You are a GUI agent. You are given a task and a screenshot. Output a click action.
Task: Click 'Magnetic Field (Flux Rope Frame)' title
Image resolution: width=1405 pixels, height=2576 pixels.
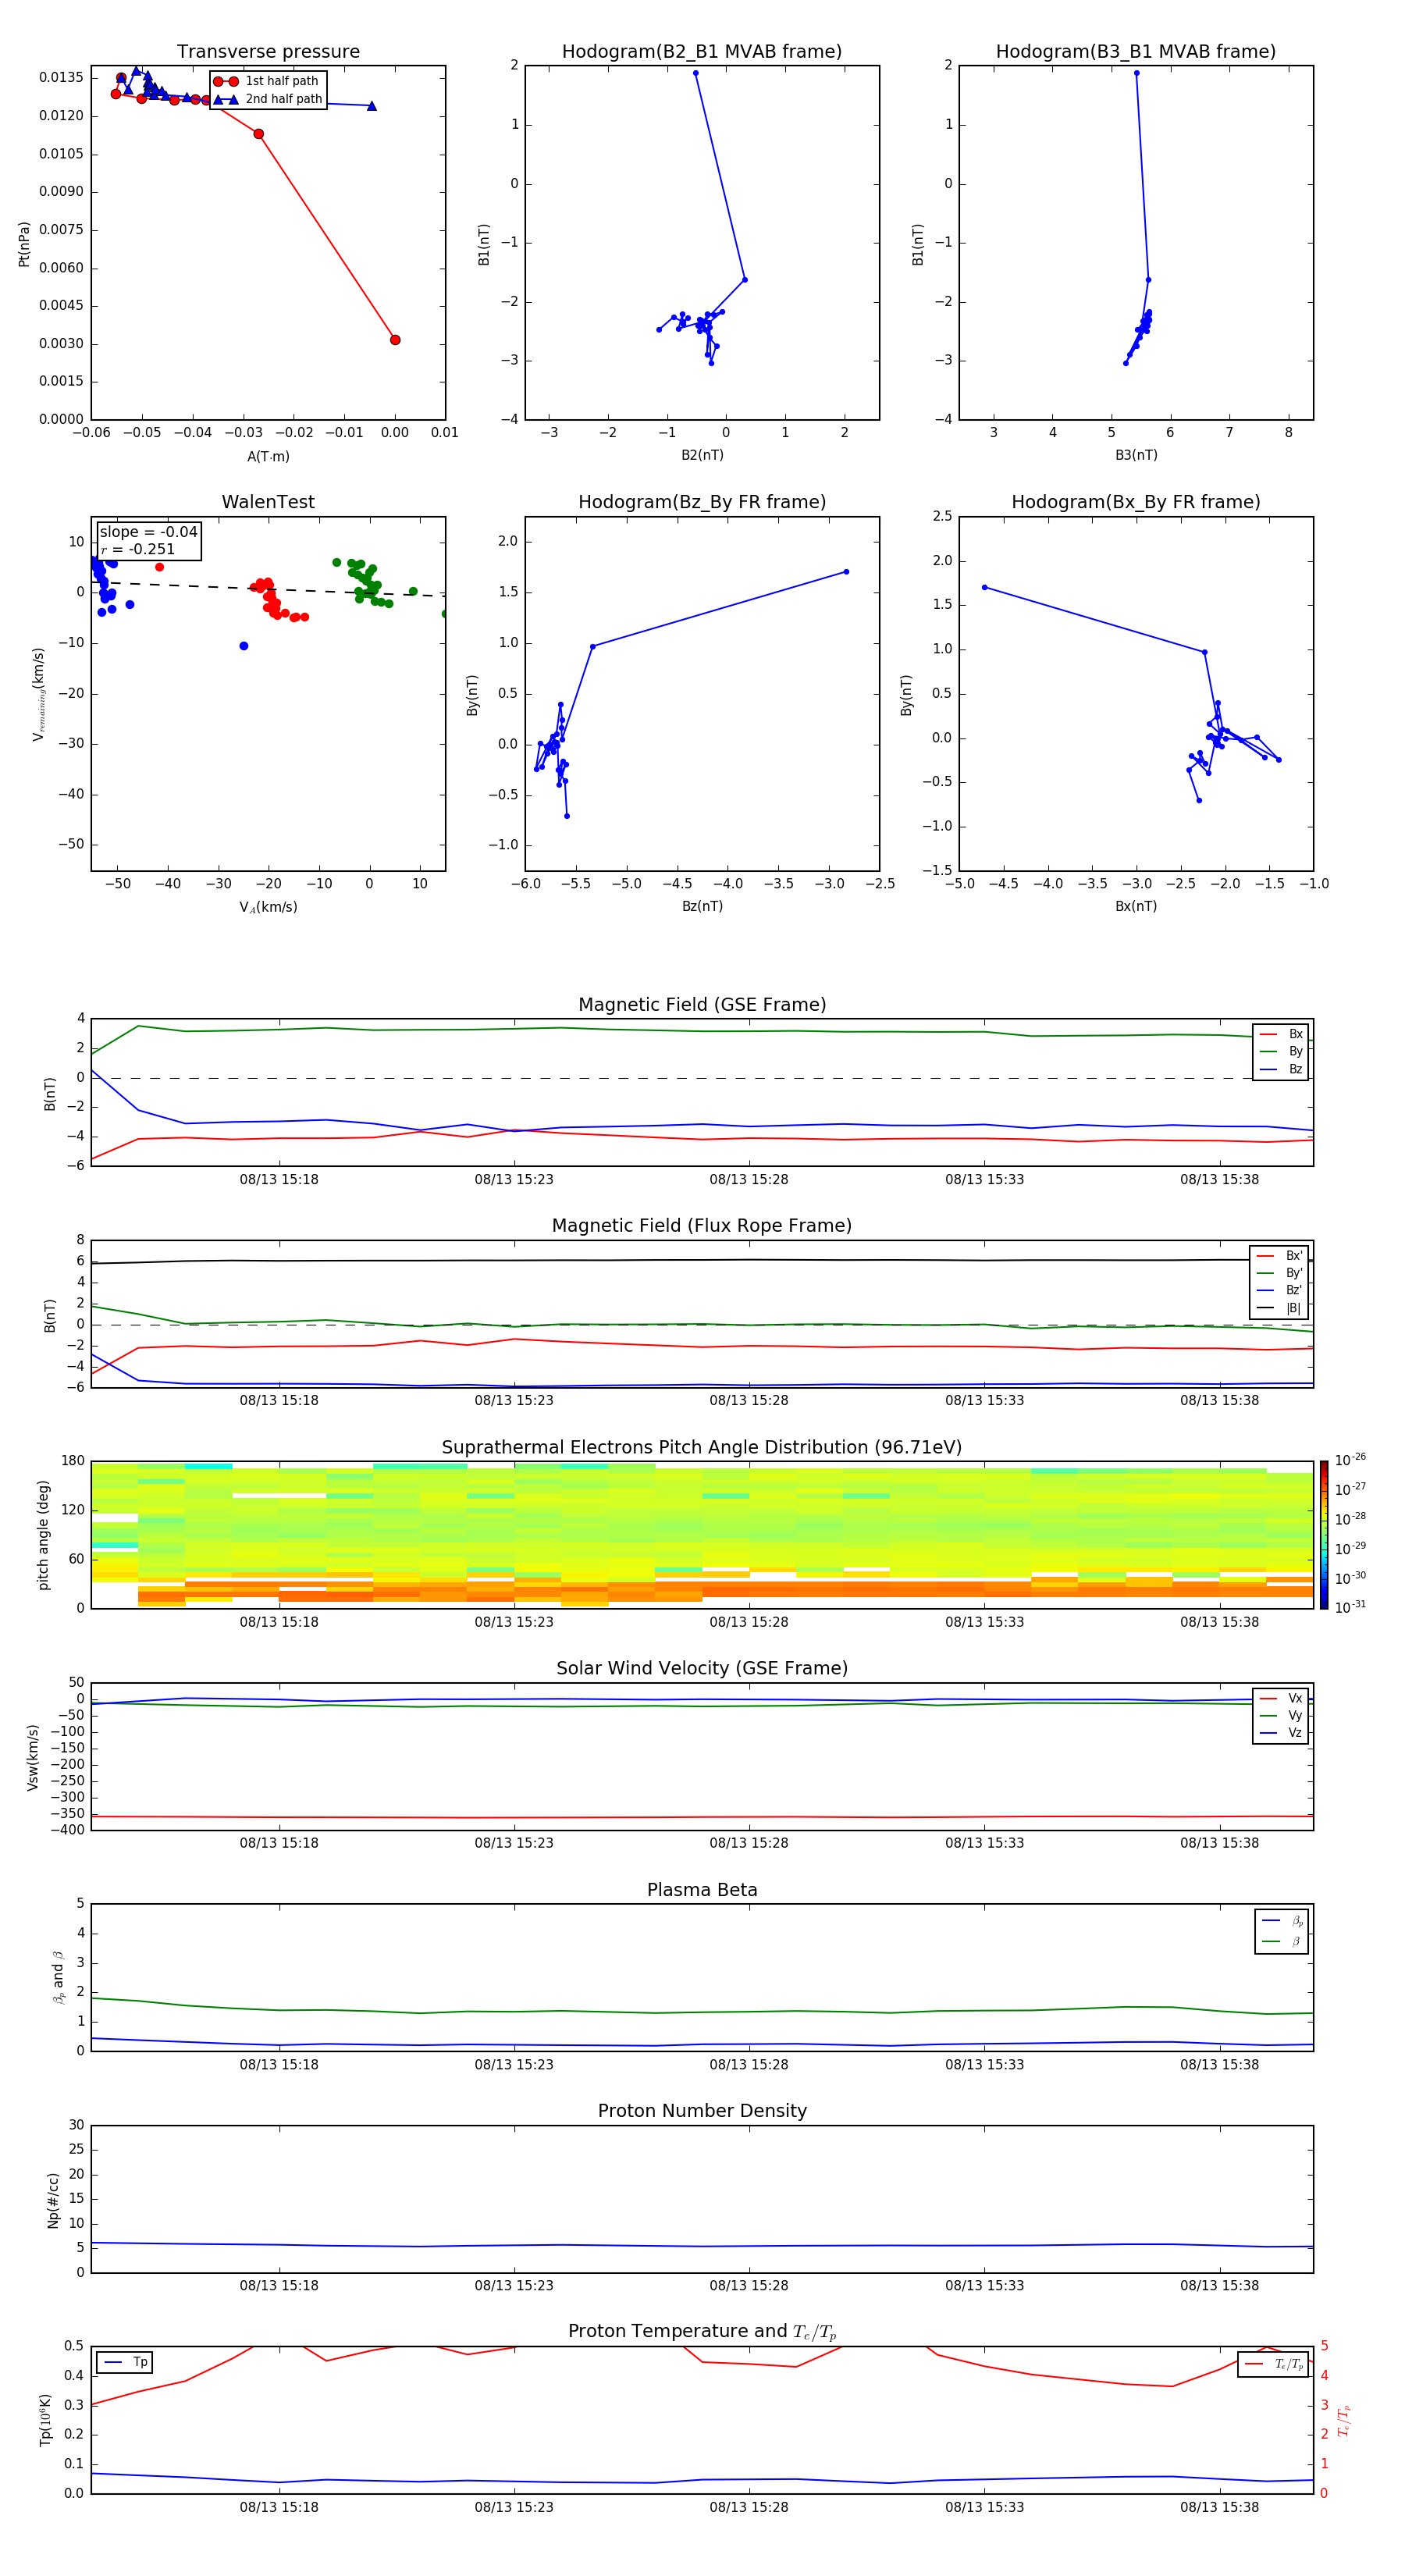tap(702, 1226)
